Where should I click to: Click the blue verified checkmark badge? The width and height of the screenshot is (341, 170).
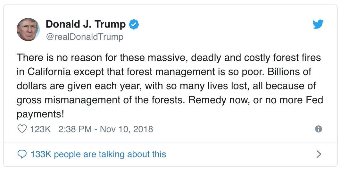(x=134, y=24)
